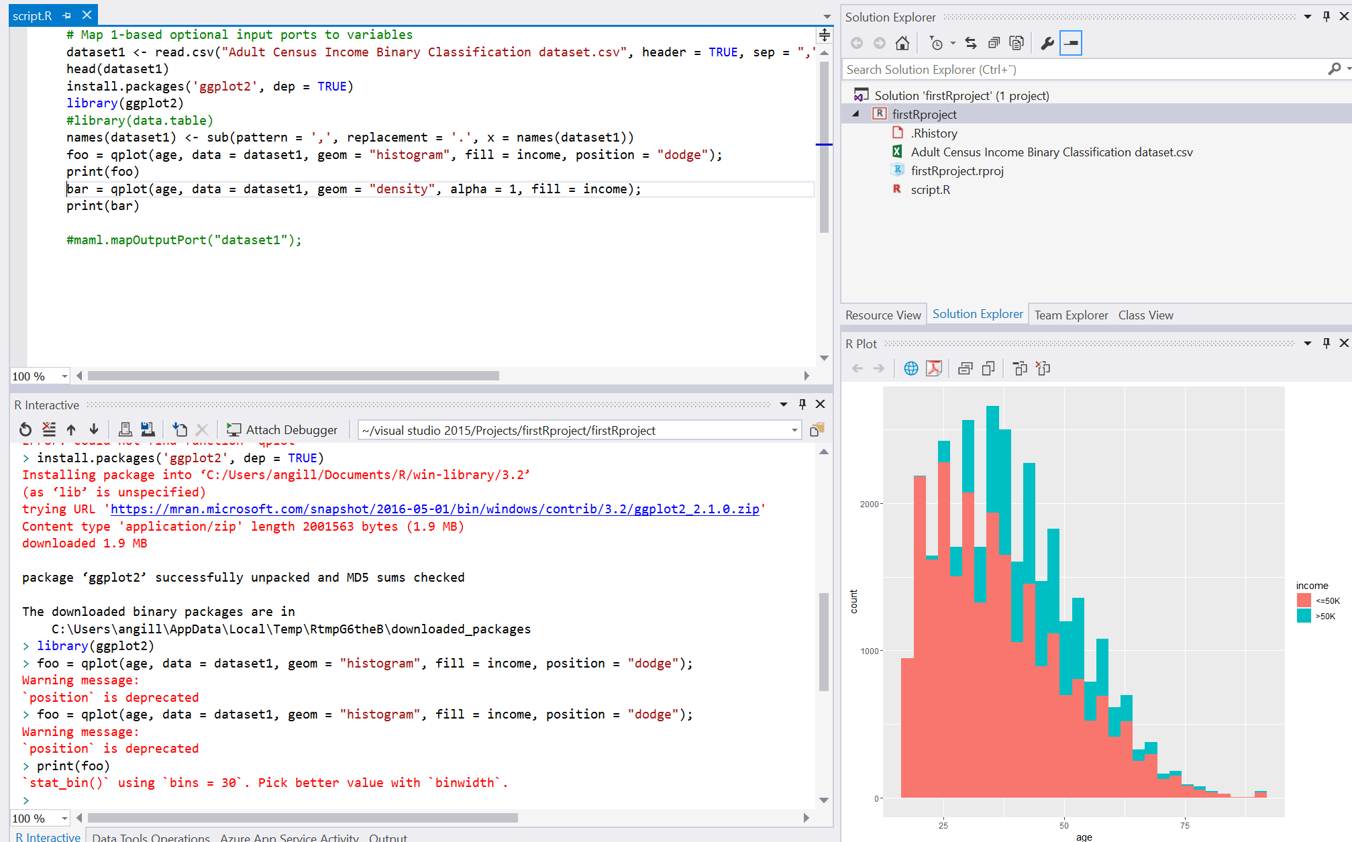Click the Reset R session icon

pyautogui.click(x=25, y=429)
